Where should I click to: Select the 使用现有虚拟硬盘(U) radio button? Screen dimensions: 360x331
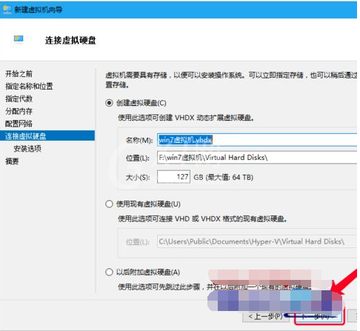pos(109,204)
